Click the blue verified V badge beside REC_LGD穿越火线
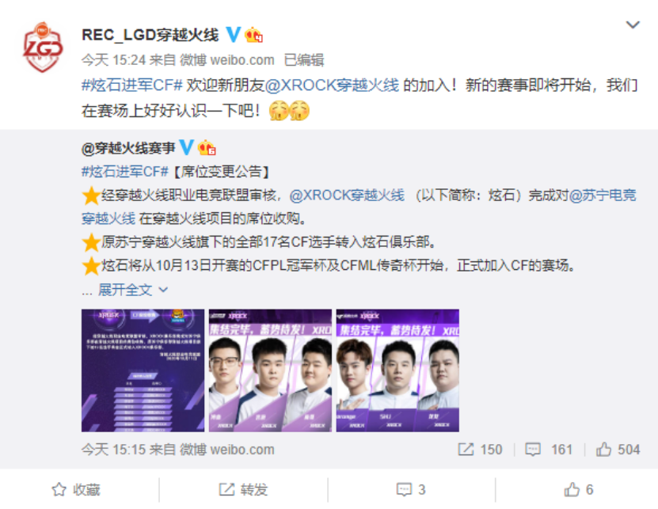 (x=233, y=35)
